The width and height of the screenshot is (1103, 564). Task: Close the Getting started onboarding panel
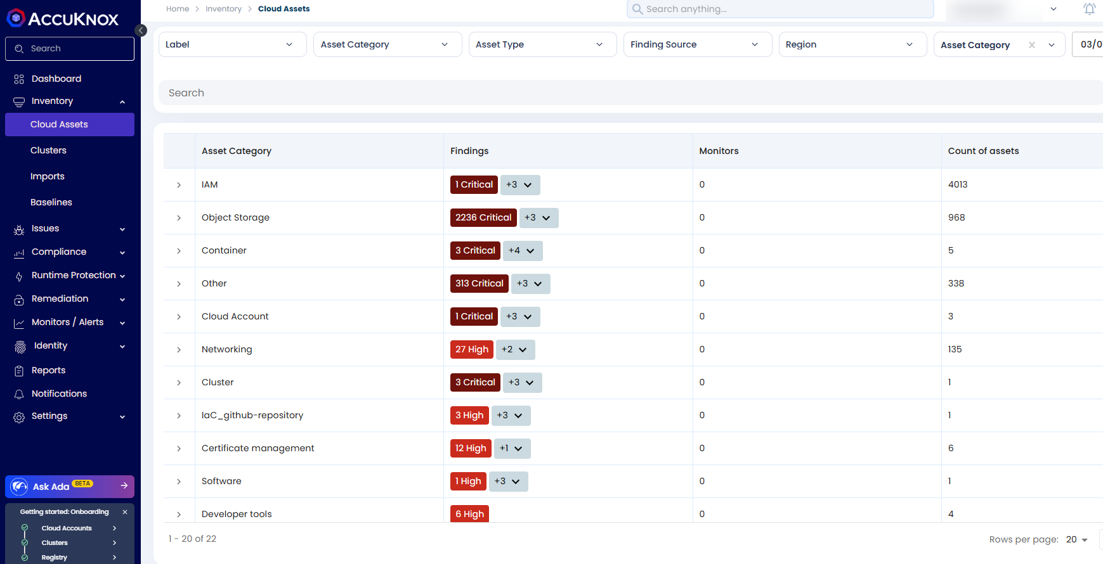point(125,512)
